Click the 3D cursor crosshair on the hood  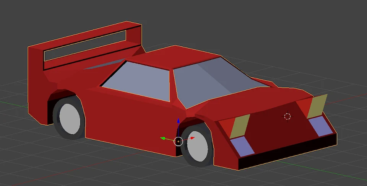[287, 116]
